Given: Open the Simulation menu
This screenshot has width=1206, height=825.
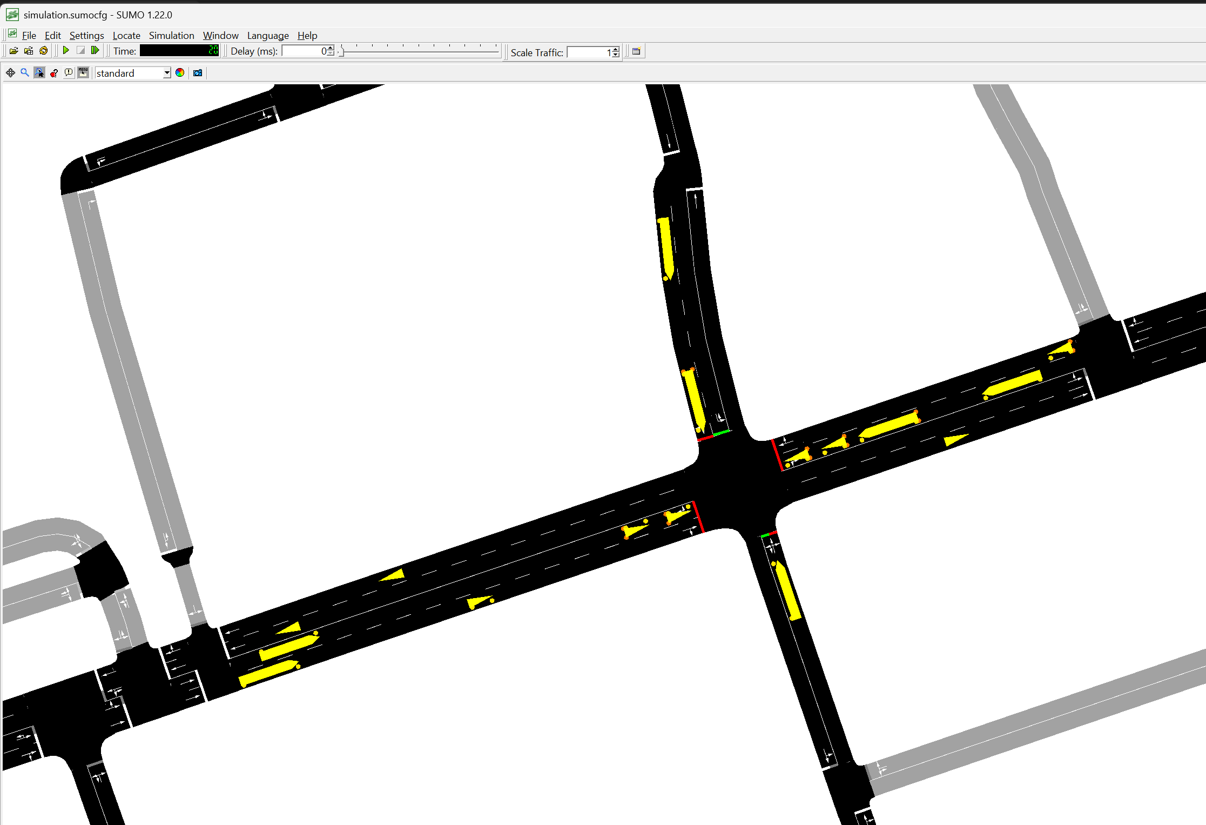Looking at the screenshot, I should coord(171,36).
